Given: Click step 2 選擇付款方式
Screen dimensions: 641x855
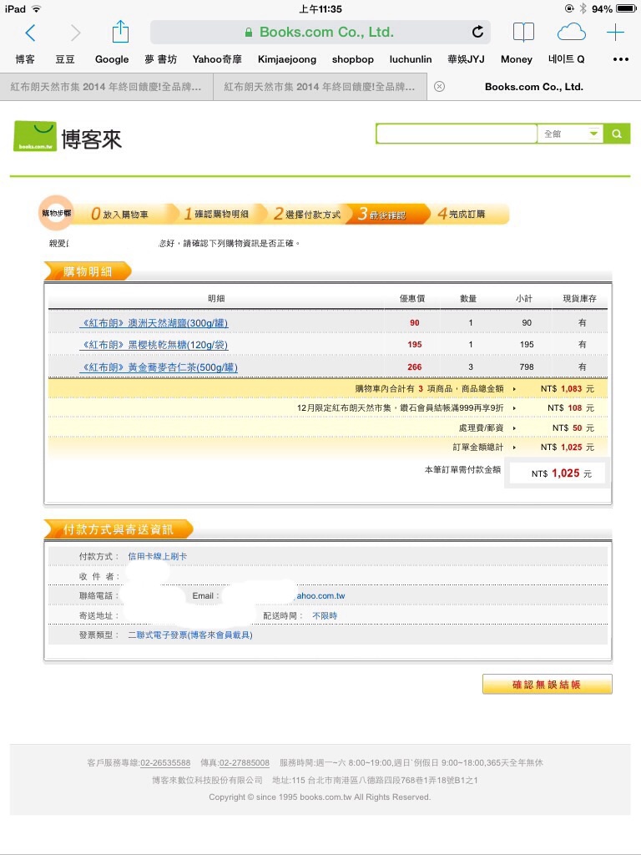Looking at the screenshot, I should coord(307,215).
